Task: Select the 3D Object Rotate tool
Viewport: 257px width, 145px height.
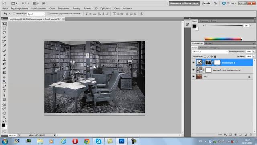Action: 4,105
